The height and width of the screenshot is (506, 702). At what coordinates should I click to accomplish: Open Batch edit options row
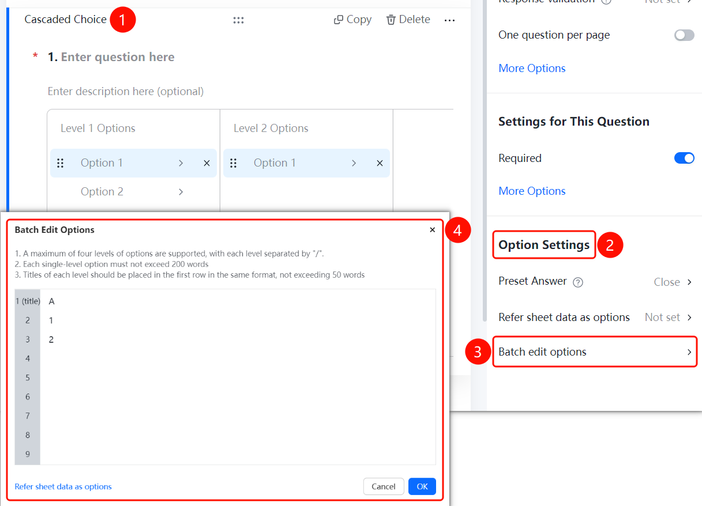(x=595, y=352)
